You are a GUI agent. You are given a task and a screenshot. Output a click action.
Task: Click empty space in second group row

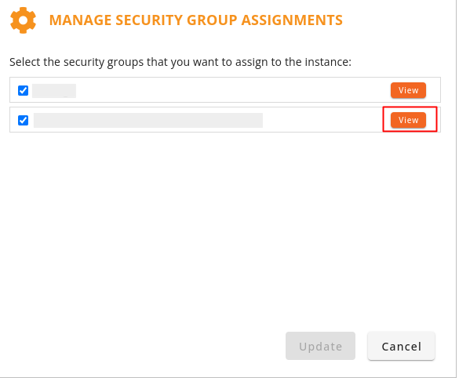click(x=322, y=120)
